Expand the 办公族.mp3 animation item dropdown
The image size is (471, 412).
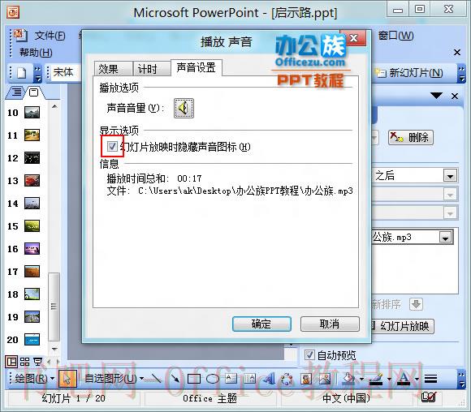click(445, 238)
